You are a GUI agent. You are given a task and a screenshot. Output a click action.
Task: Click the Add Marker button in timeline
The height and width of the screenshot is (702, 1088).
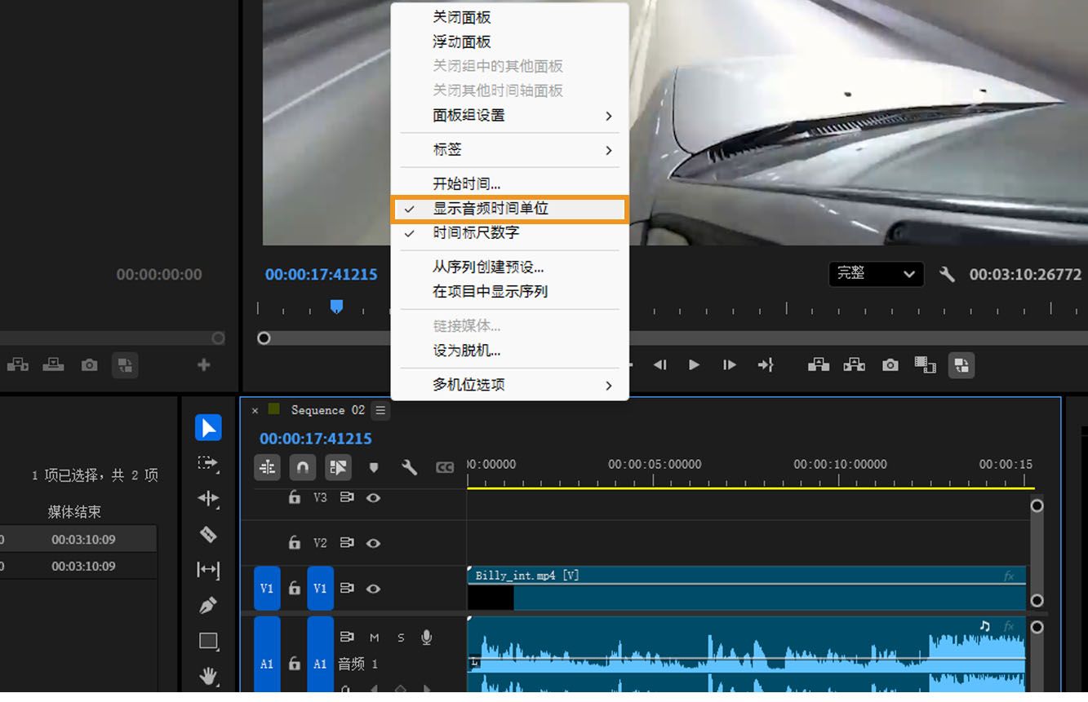(x=374, y=467)
